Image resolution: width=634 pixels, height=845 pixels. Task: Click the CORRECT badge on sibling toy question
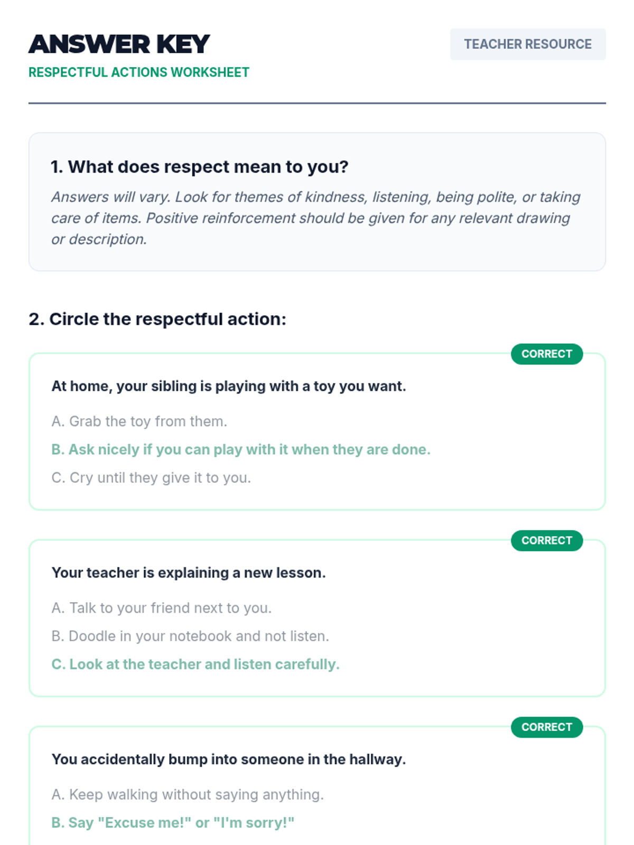(546, 354)
